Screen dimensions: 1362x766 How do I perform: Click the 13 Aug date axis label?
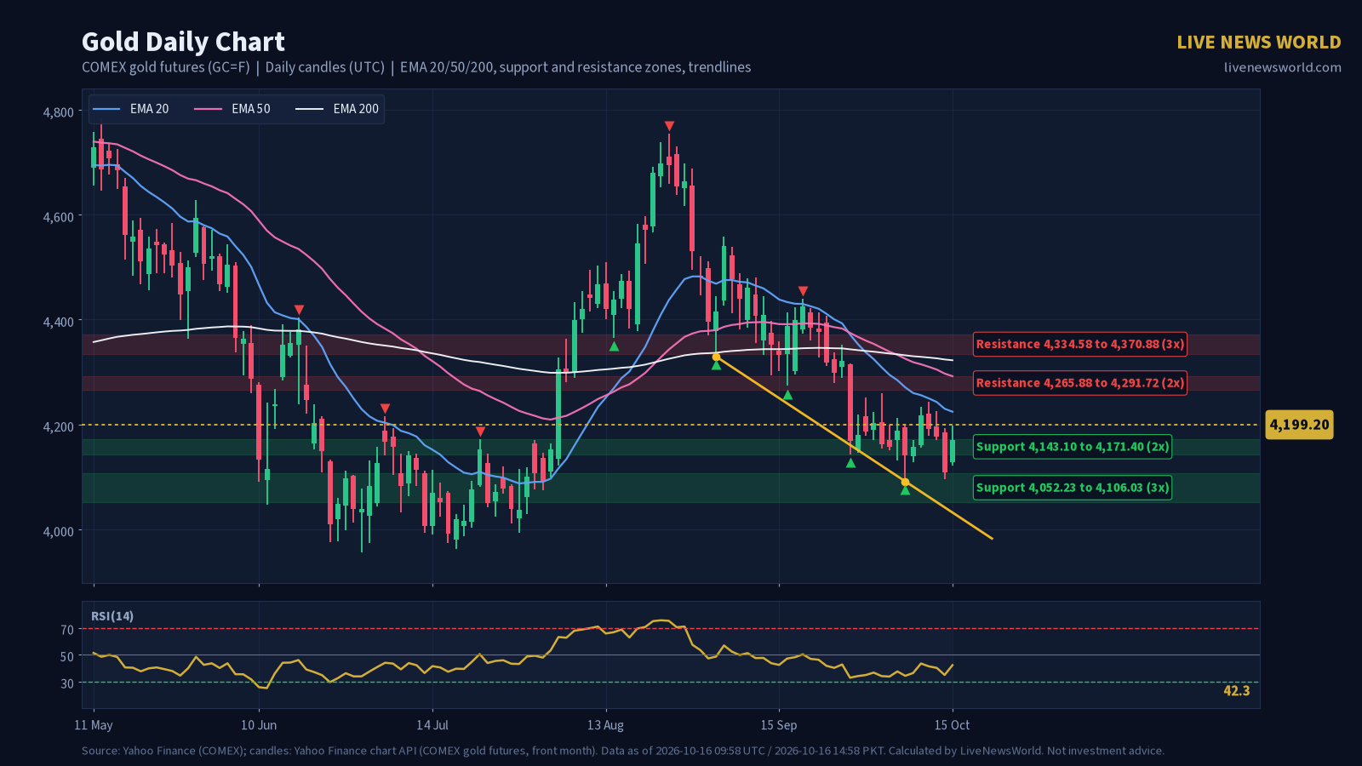coord(605,725)
